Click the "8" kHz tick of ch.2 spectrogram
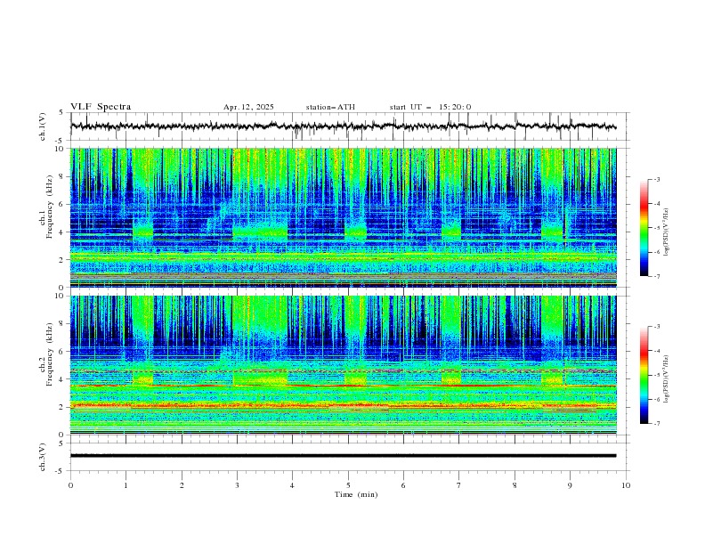Screen dimensions: 705x545 click(x=63, y=324)
